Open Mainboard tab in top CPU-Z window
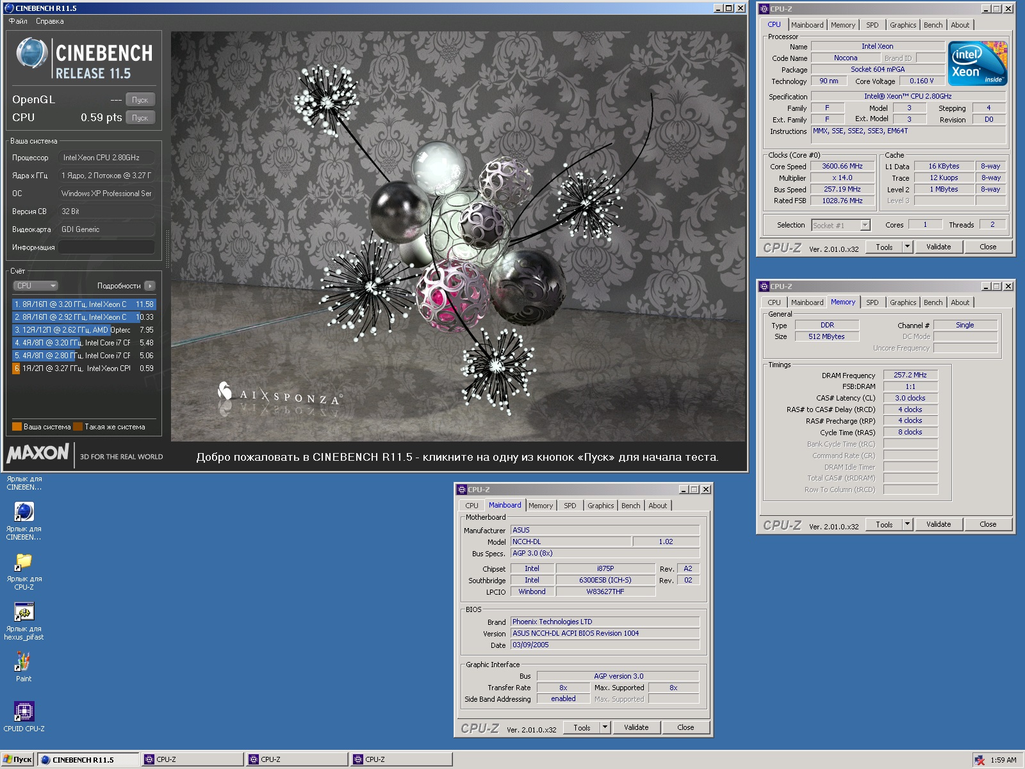 807,25
